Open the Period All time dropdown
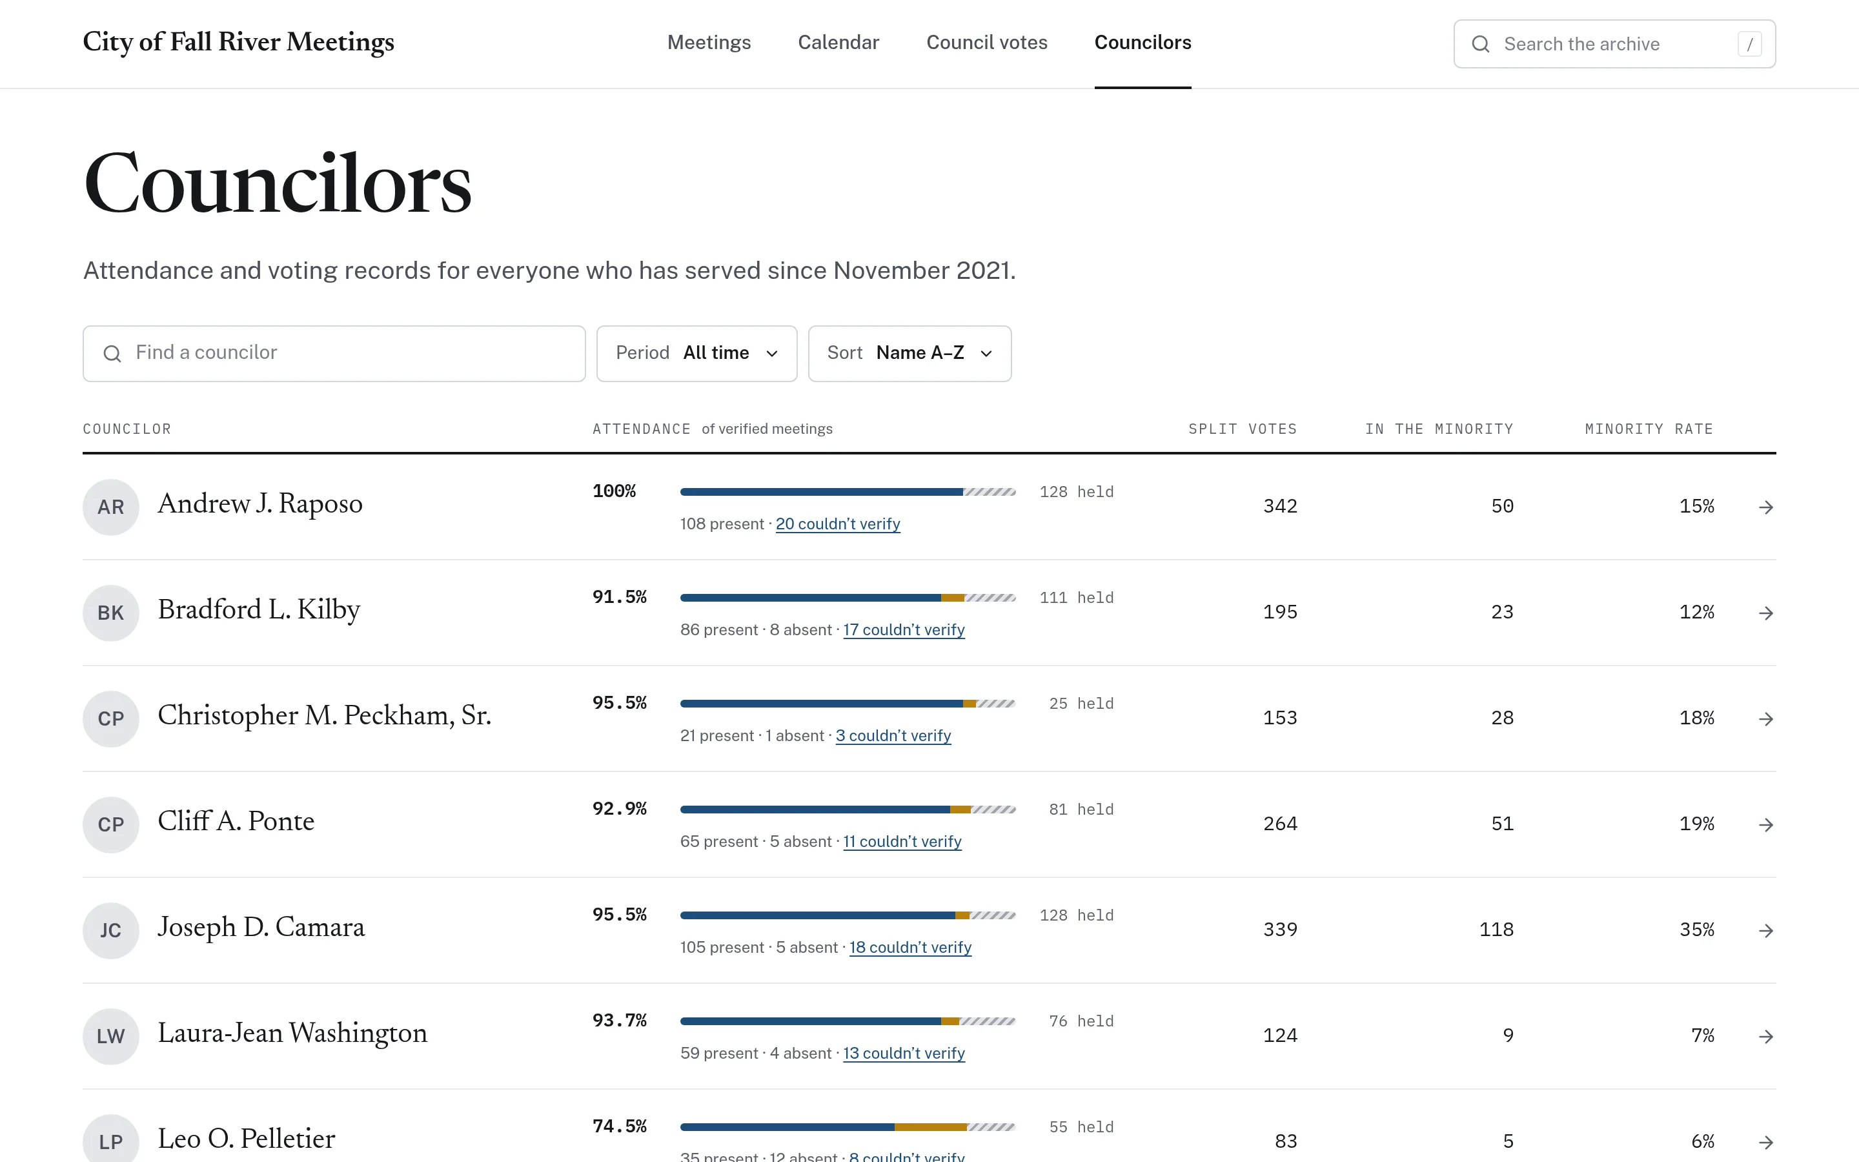Viewport: 1859px width, 1162px height. tap(696, 354)
